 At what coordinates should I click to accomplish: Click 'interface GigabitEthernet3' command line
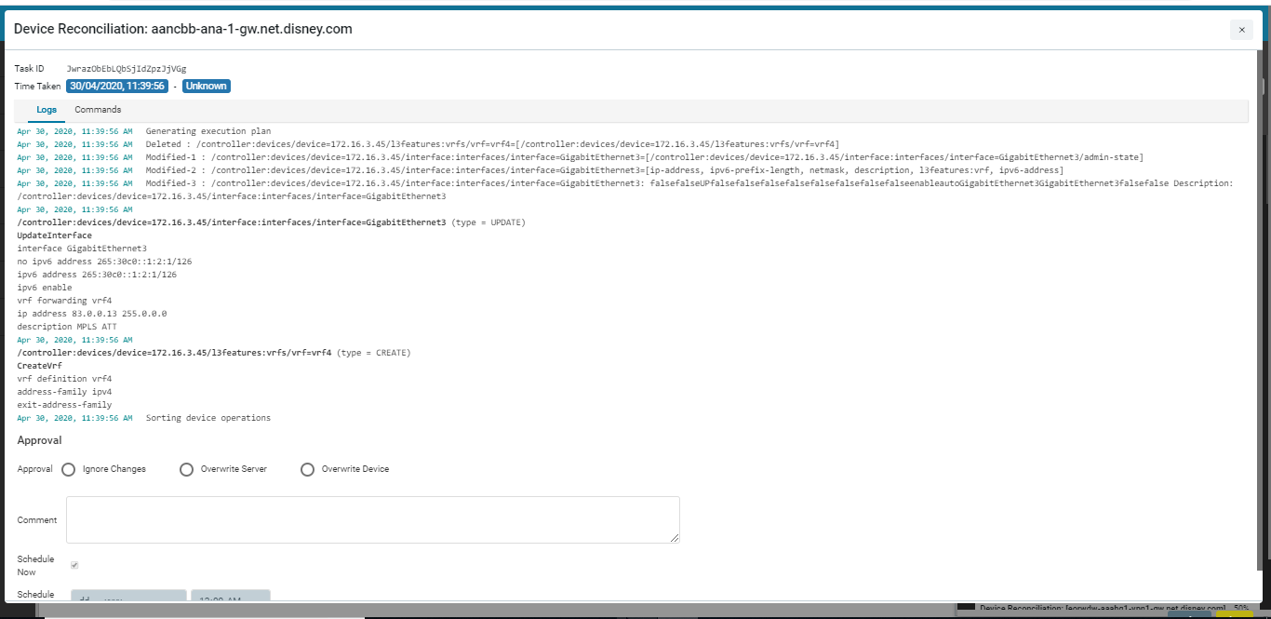coord(82,249)
